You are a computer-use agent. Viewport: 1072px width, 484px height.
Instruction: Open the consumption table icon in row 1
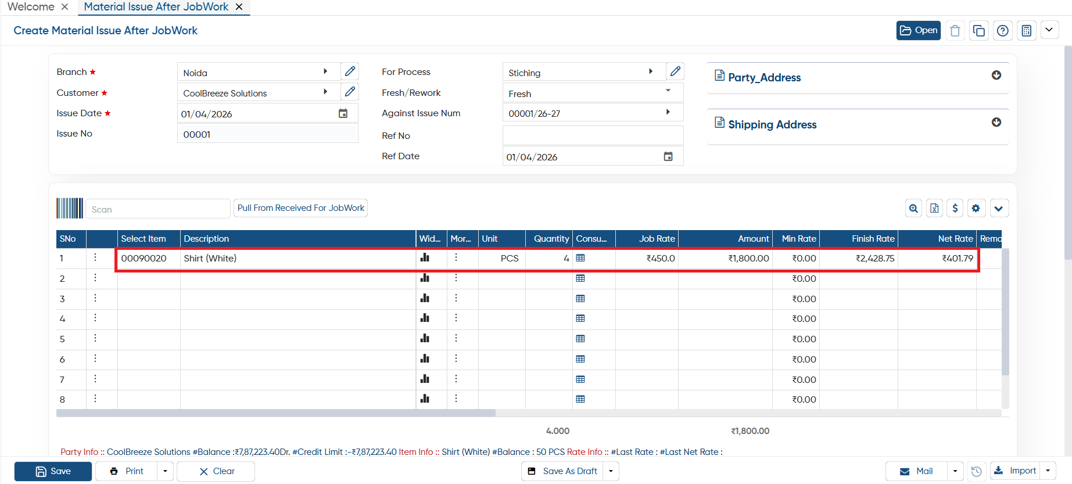point(580,258)
